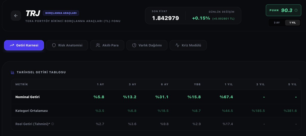The width and height of the screenshot is (306, 136).
Task: Click nominal return %31.1
Action: tap(162, 97)
